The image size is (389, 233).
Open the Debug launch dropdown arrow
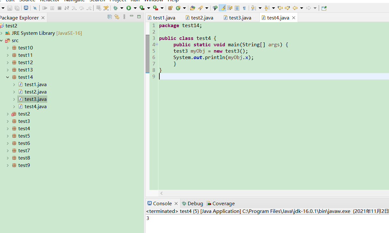point(122,8)
